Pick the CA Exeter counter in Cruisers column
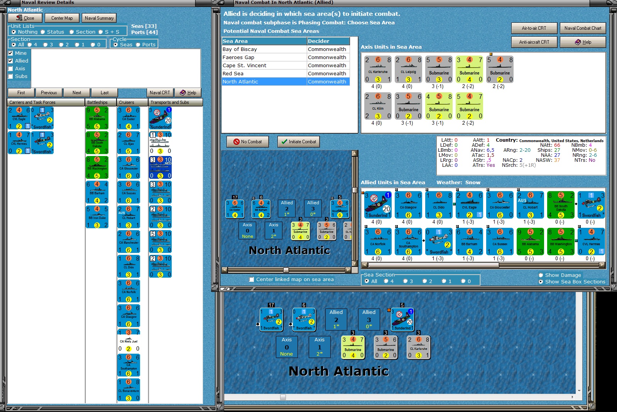Screen dimensions: 617x412 tap(129, 118)
